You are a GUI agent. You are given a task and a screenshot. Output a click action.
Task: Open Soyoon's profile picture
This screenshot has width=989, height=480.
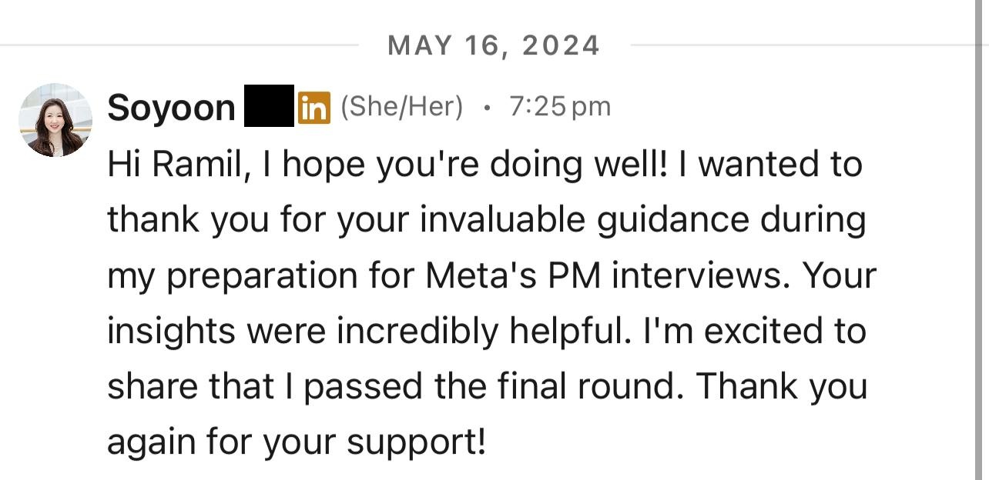tap(55, 120)
